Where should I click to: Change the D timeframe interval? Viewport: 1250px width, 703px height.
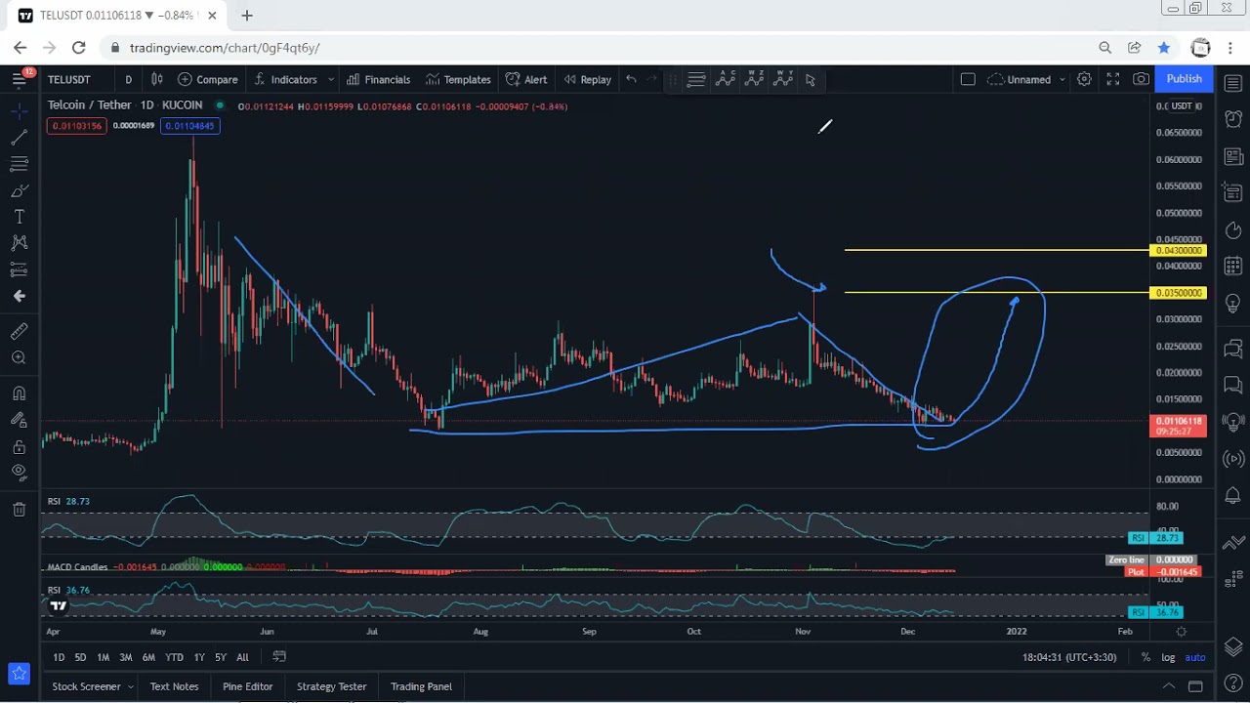click(128, 79)
